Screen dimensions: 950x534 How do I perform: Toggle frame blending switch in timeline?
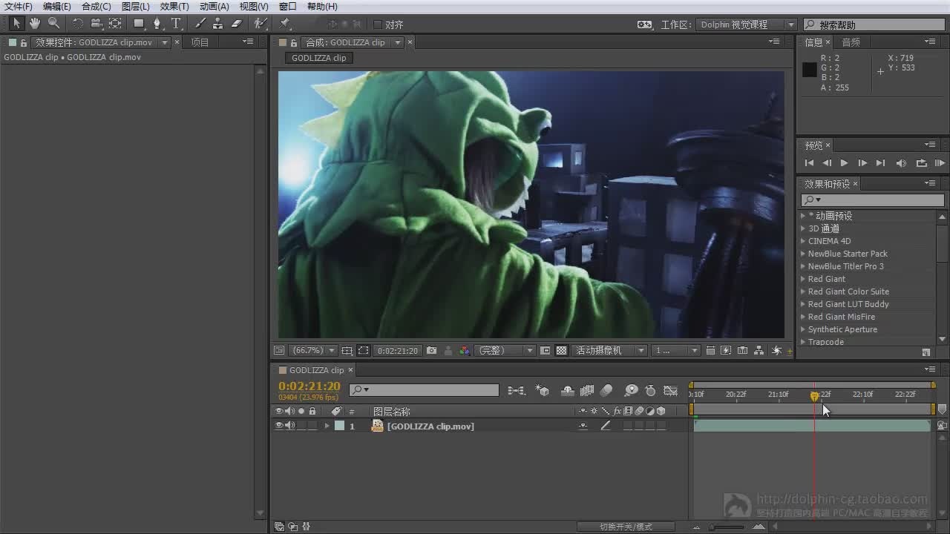tap(587, 390)
